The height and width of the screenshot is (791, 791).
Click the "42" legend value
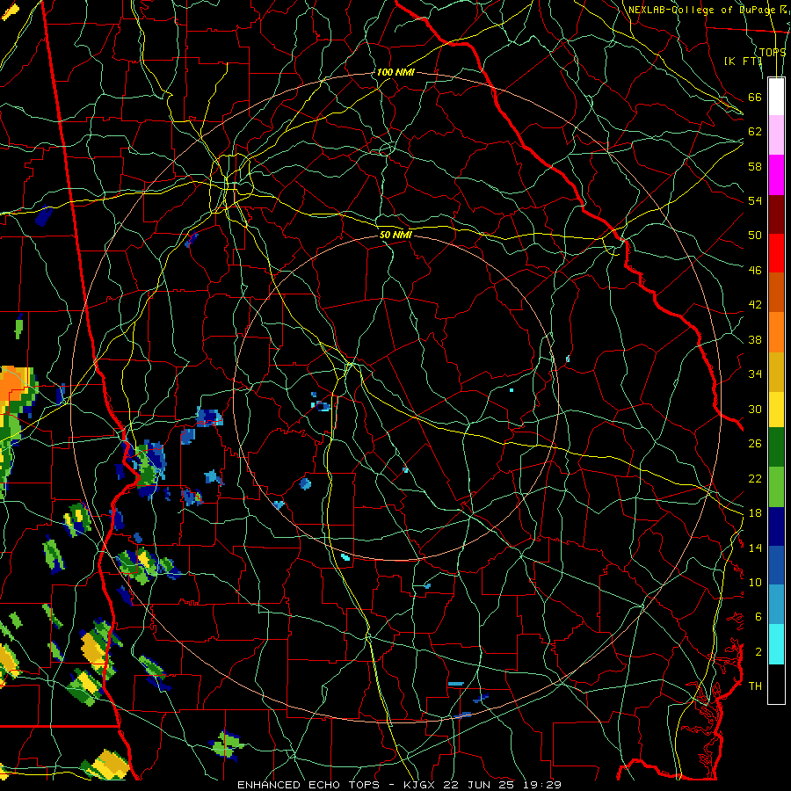click(755, 305)
